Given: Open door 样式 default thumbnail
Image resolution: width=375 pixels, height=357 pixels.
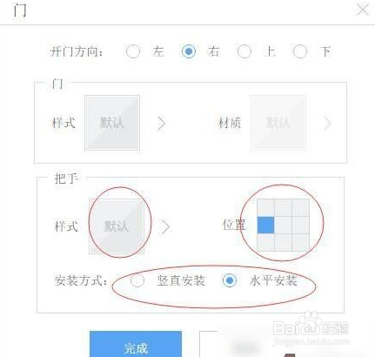Looking at the screenshot, I should pyautogui.click(x=112, y=123).
